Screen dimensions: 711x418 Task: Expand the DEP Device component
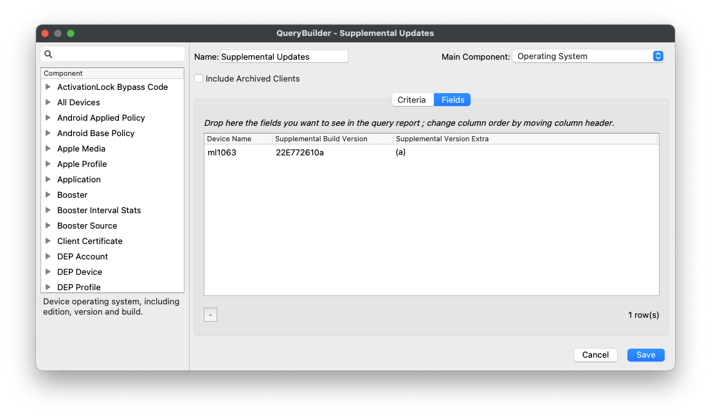tap(48, 272)
